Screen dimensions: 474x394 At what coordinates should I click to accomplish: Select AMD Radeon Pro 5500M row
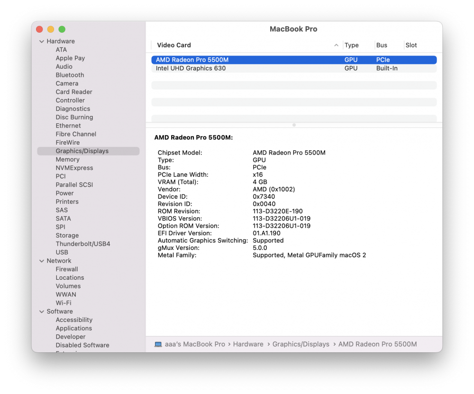294,60
